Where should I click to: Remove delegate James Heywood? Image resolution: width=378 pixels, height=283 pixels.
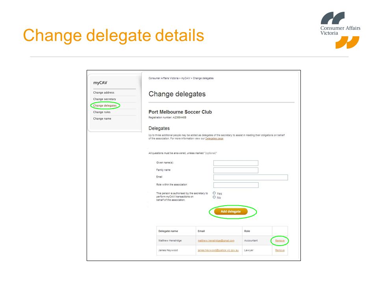(x=280, y=250)
